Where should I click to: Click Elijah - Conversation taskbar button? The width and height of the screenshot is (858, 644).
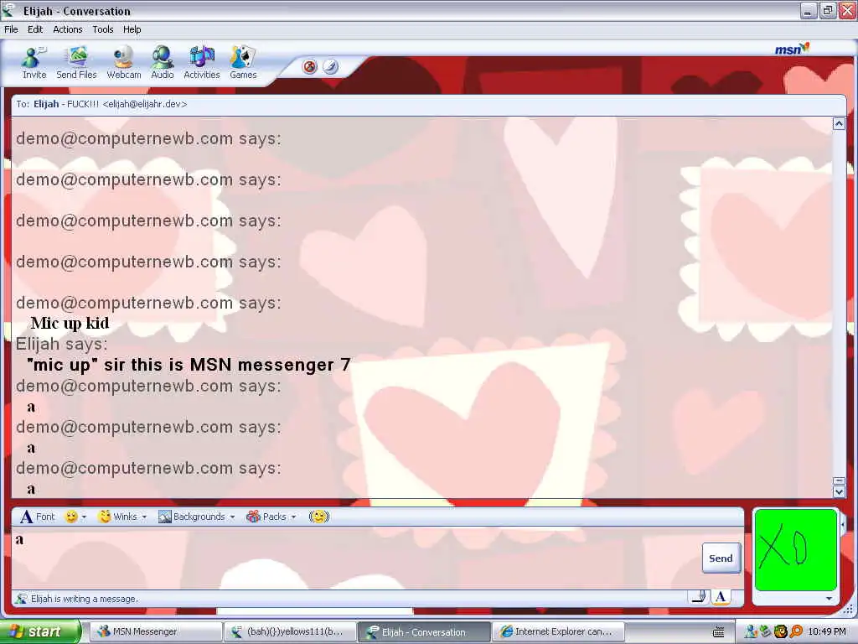coord(424,632)
